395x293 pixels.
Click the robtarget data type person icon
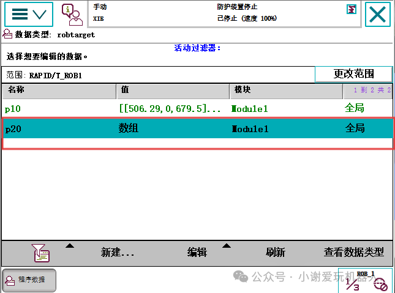[x=7, y=34]
